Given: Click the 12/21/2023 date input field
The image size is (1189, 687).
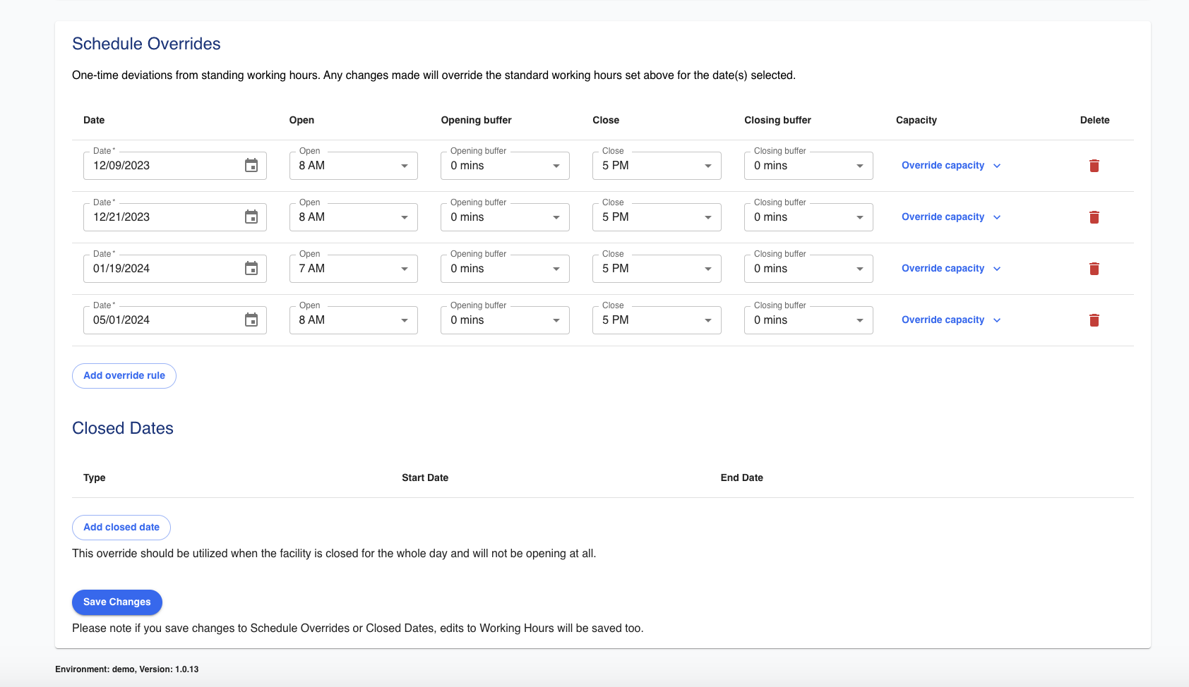Looking at the screenshot, I should [162, 217].
